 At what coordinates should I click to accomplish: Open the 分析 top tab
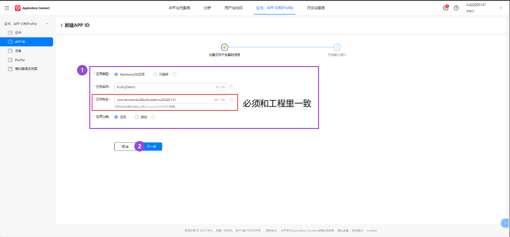(x=207, y=8)
